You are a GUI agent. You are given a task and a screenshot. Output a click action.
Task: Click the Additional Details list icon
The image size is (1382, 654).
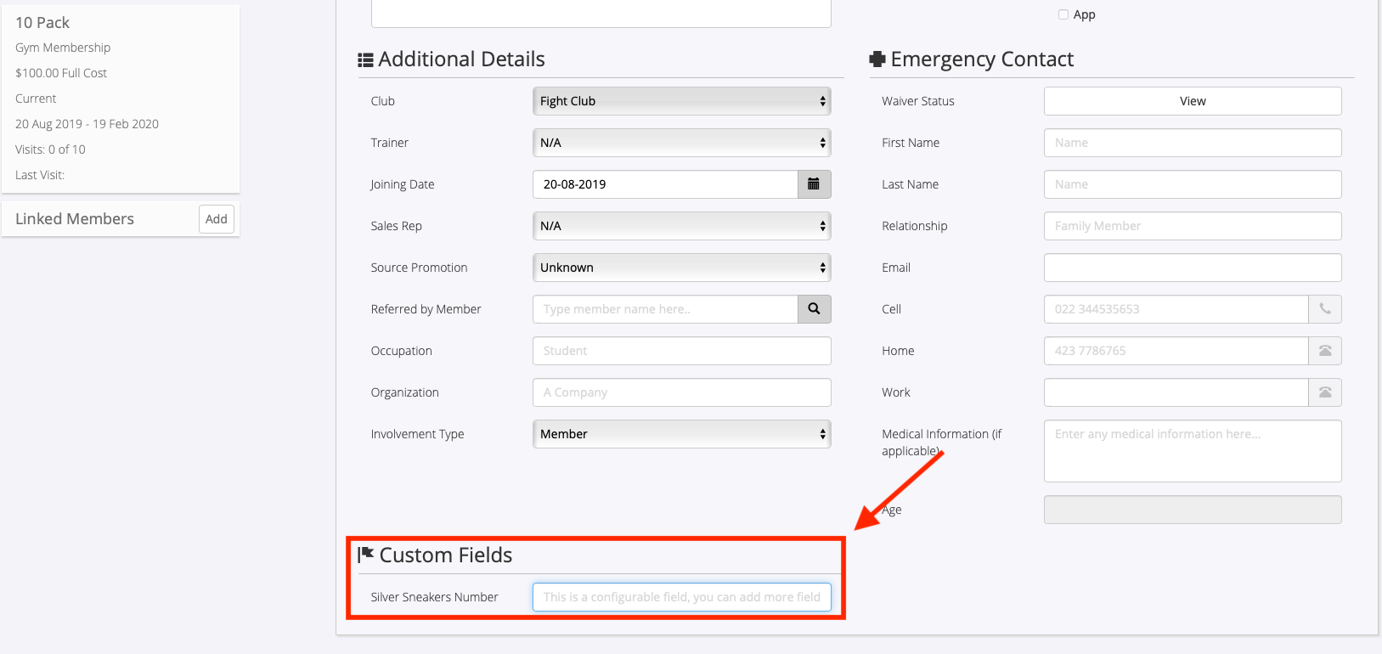pos(365,60)
